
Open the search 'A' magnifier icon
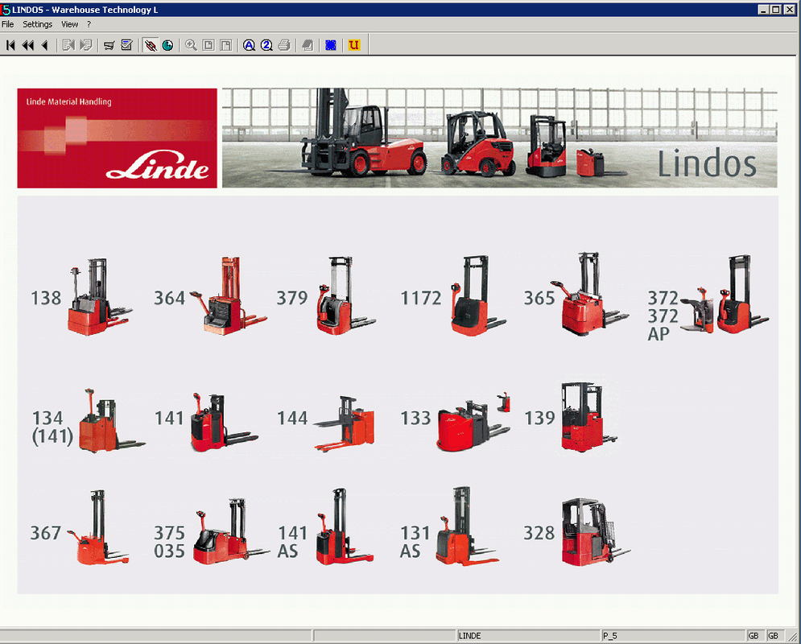[249, 45]
